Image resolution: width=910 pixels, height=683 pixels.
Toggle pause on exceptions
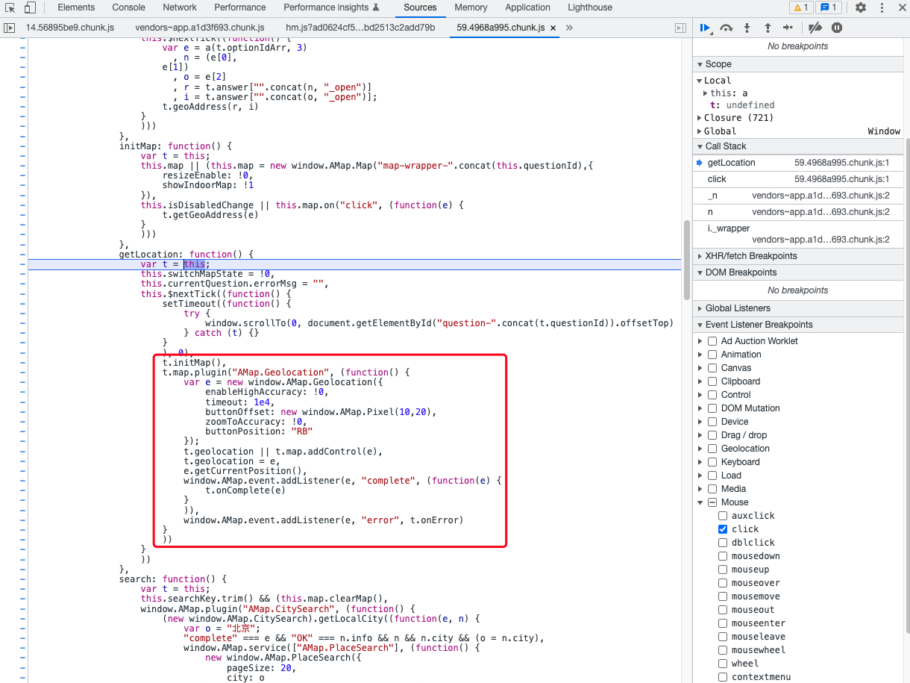837,28
